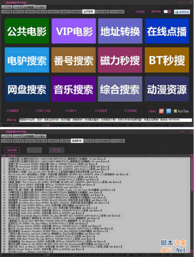Open the 综合搜索 tile

(120, 89)
